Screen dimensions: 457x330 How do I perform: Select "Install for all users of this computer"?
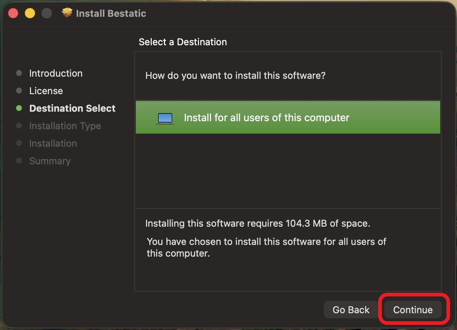(x=266, y=118)
